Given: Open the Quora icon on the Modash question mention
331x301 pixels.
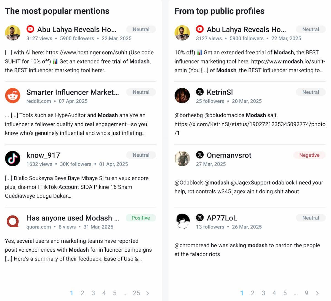Looking at the screenshot, I should (x=12, y=221).
